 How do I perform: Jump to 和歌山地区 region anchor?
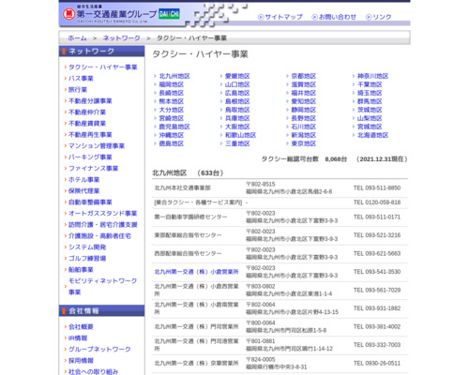(x=240, y=135)
